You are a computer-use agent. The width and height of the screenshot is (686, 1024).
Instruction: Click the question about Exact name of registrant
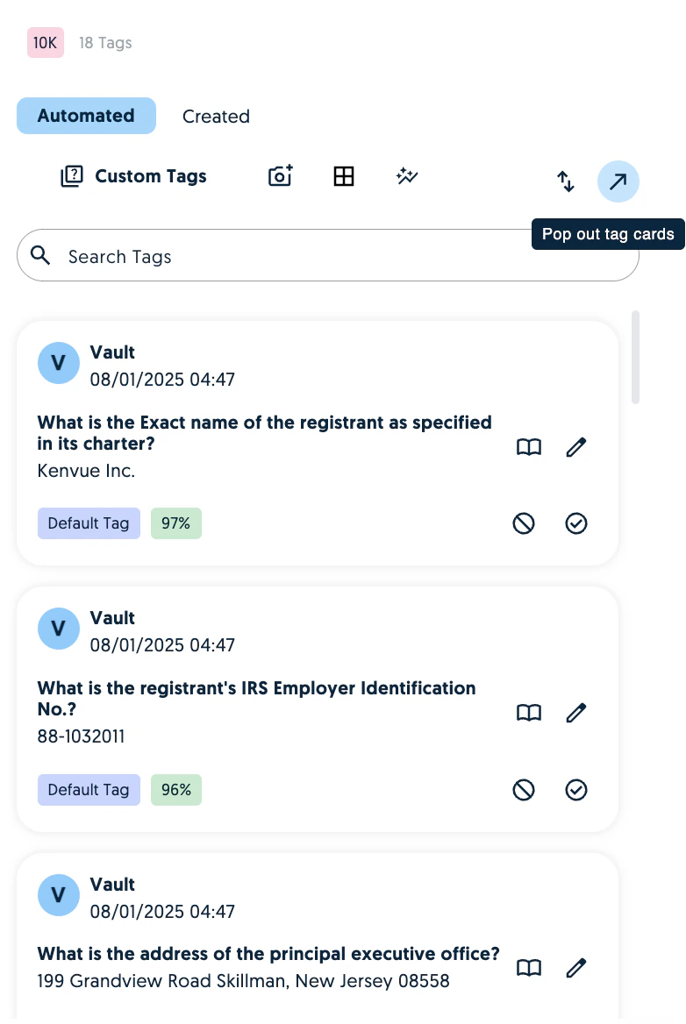(265, 433)
